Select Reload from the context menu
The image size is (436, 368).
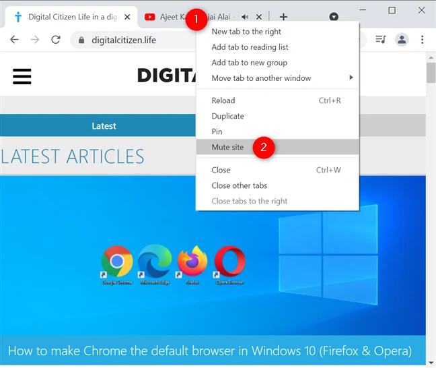[277, 100]
